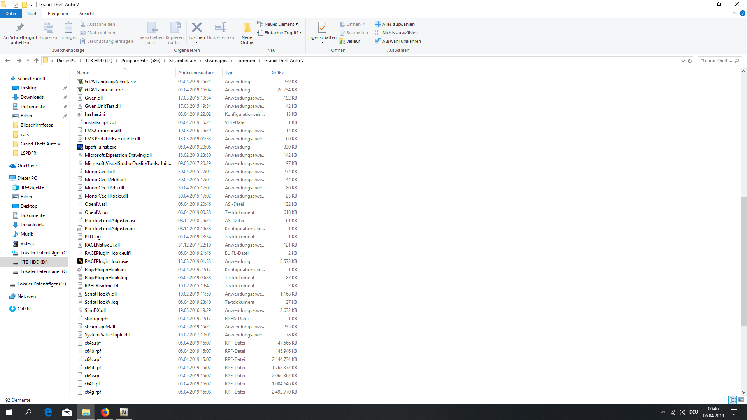Click the Grand Theft search field
Viewport: 747px width, 420px height.
coord(717,61)
